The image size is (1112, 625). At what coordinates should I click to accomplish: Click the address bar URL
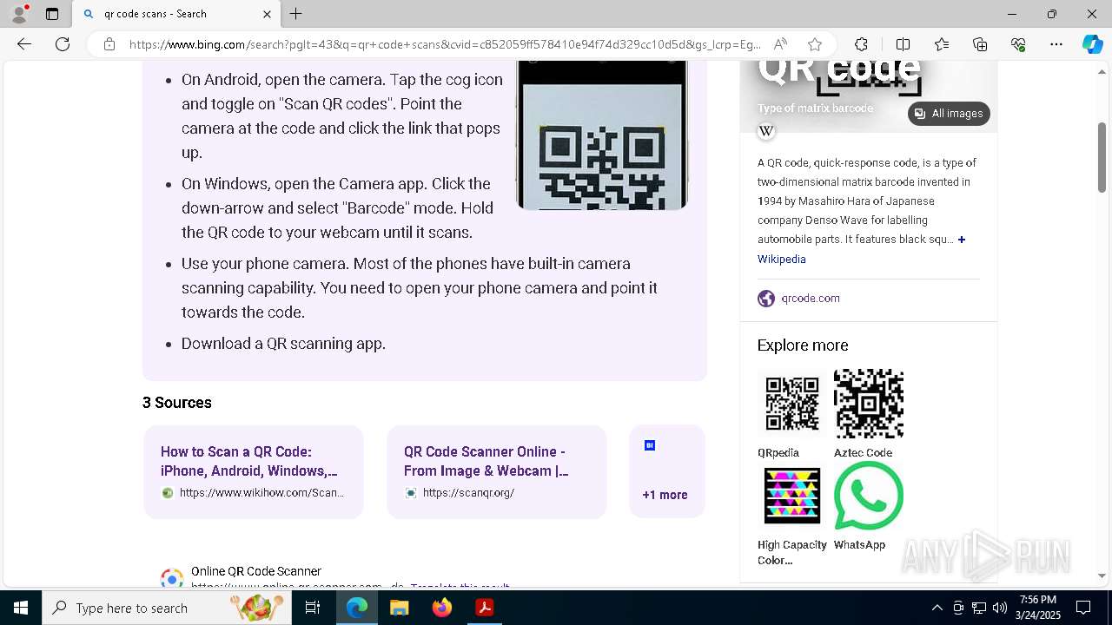(x=445, y=44)
